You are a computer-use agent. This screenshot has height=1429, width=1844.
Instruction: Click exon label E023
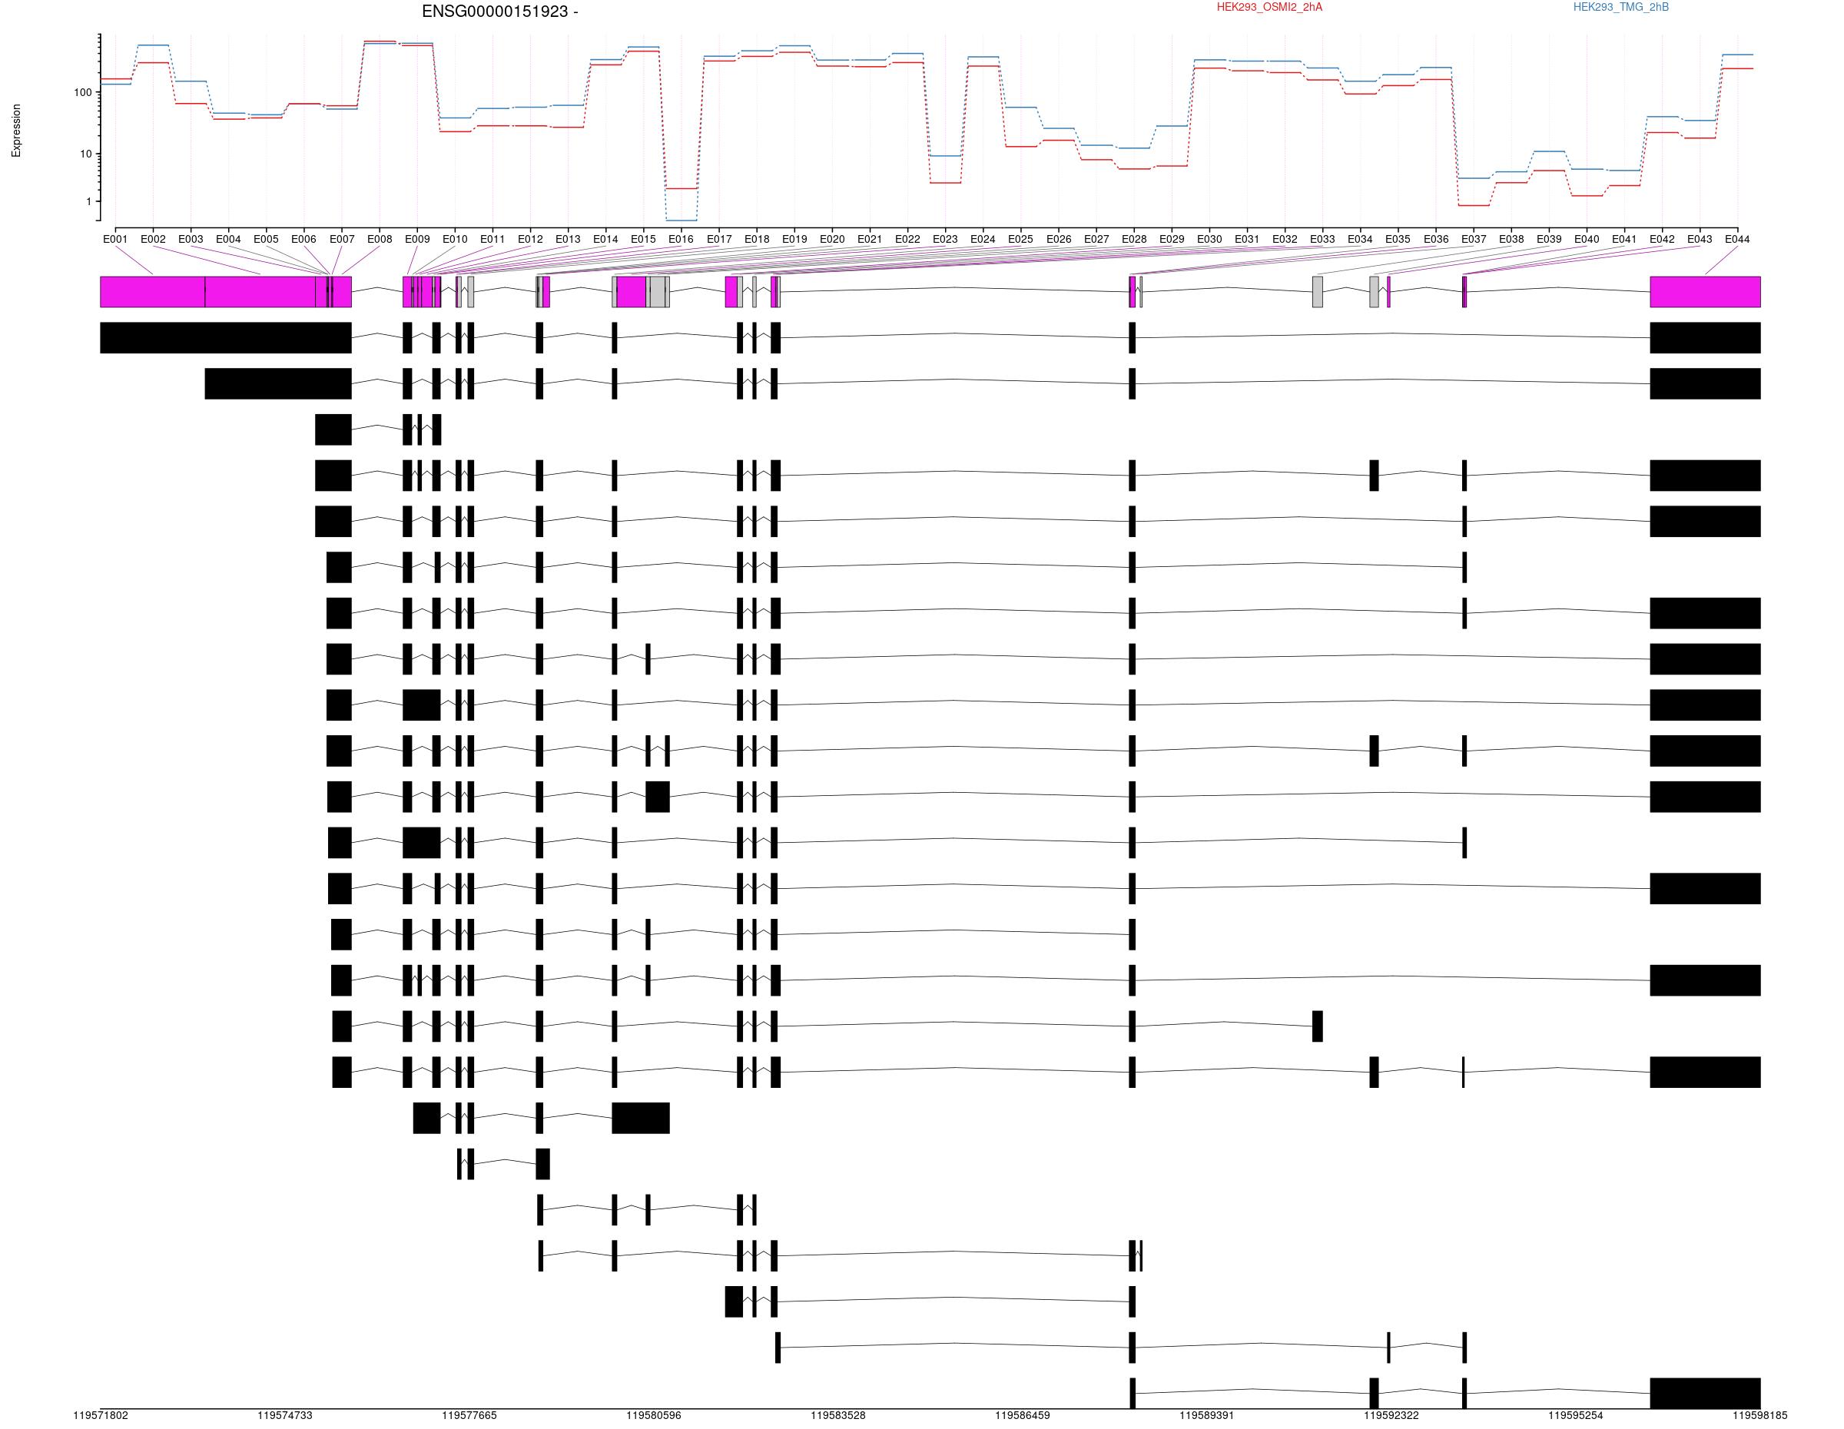click(946, 239)
